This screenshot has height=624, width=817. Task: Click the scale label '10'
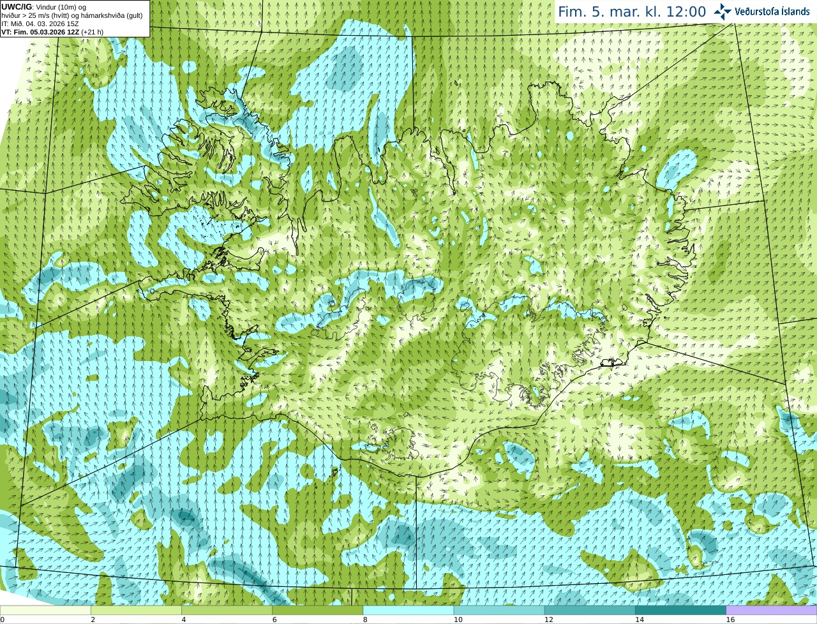(x=458, y=620)
